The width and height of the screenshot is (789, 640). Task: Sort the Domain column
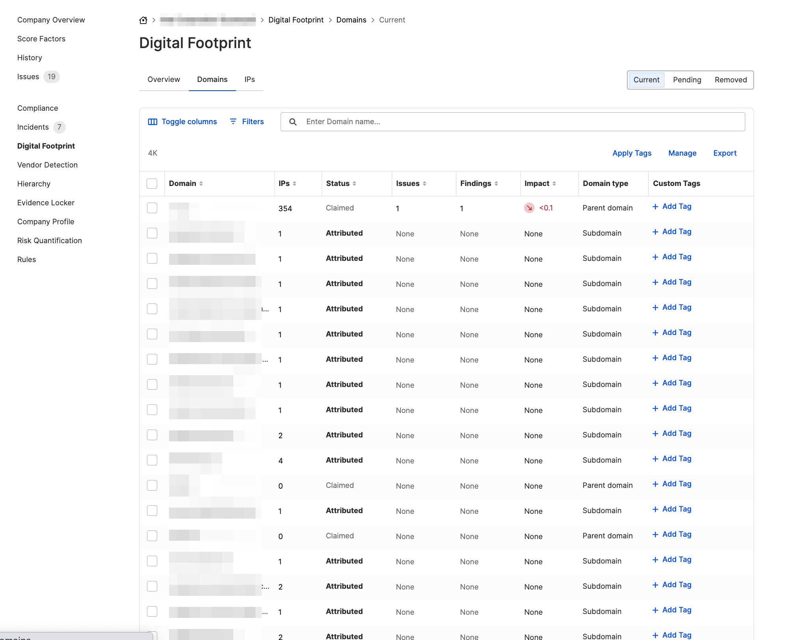tap(201, 183)
